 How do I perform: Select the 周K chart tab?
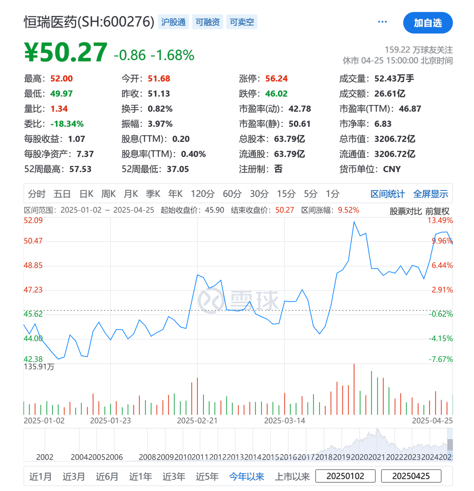click(x=108, y=194)
